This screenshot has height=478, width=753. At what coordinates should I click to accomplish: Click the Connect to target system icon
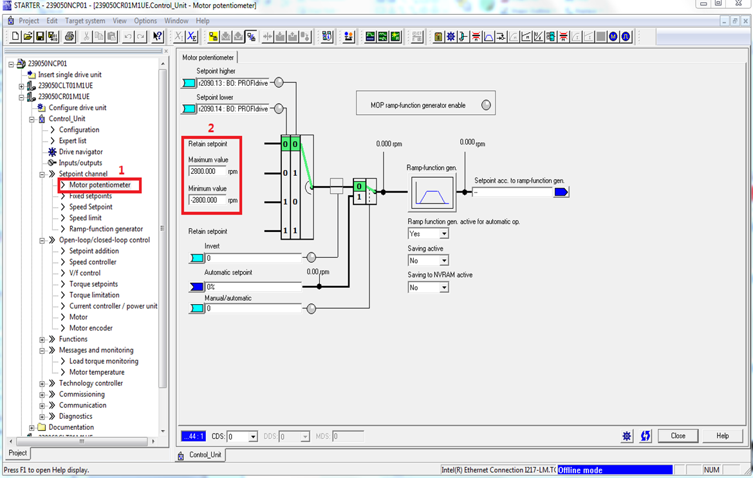click(213, 37)
